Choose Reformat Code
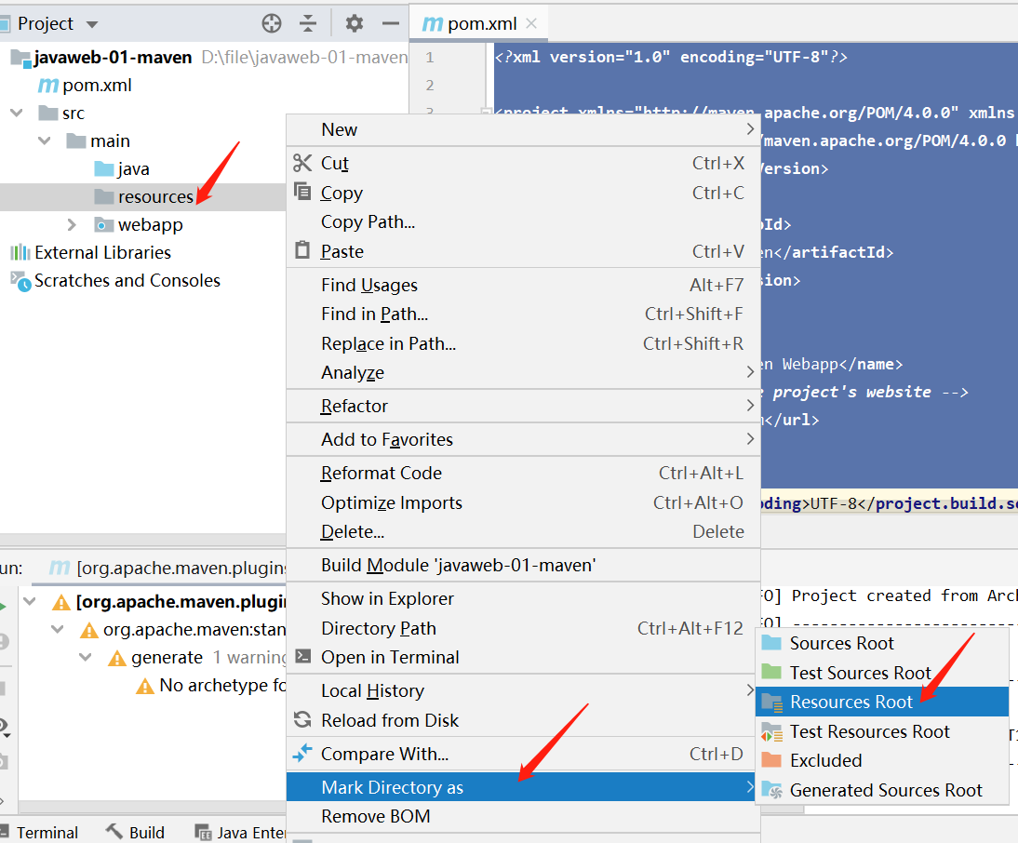 click(523, 473)
